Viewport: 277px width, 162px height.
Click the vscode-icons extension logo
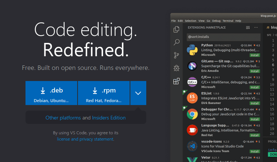click(x=192, y=146)
